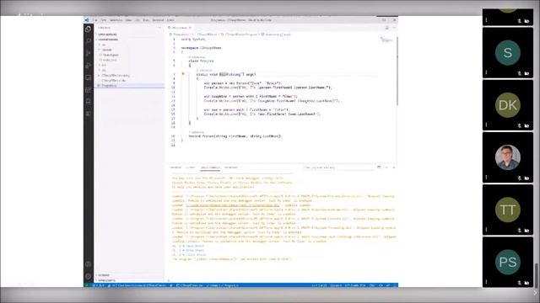
Task: Open the Run menu
Action: (x=146, y=20)
